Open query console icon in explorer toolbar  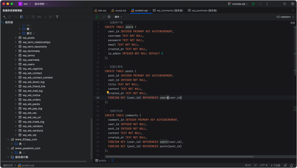click(x=51, y=17)
